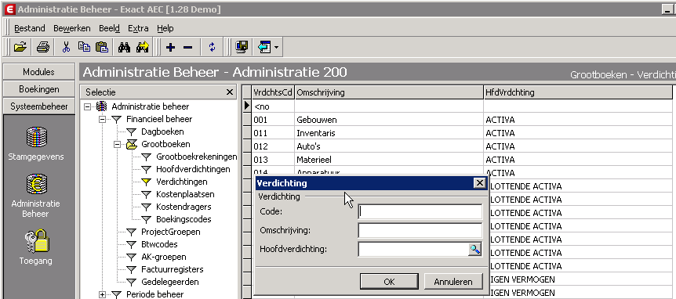Click the plus Add record icon
Screen dimensions: 676x299
pyautogui.click(x=170, y=47)
